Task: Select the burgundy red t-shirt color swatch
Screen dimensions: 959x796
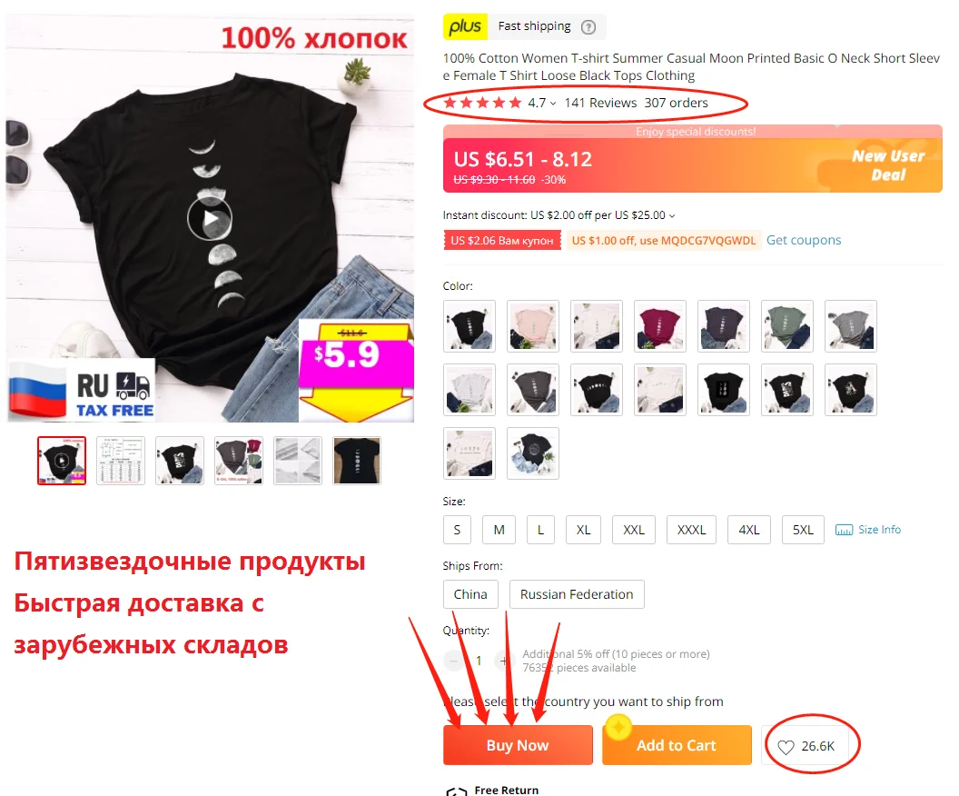Action: pos(660,326)
